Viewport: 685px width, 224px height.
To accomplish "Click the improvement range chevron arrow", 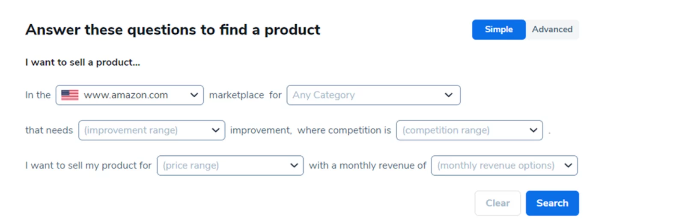I will (x=215, y=130).
